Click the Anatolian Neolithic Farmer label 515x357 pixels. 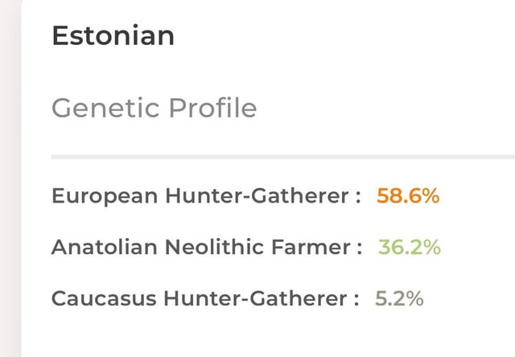click(x=207, y=247)
